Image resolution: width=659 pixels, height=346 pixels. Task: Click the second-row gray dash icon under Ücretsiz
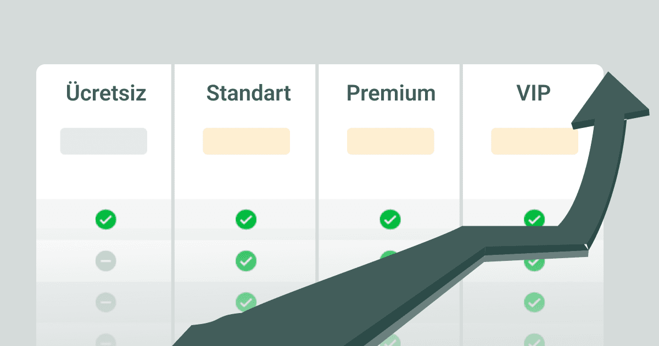(106, 261)
